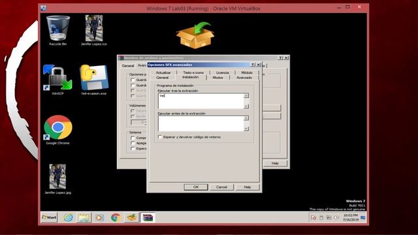Close the Opciones SFX avanzadas dialog
Image resolution: width=418 pixels, height=235 pixels.
coord(259,65)
